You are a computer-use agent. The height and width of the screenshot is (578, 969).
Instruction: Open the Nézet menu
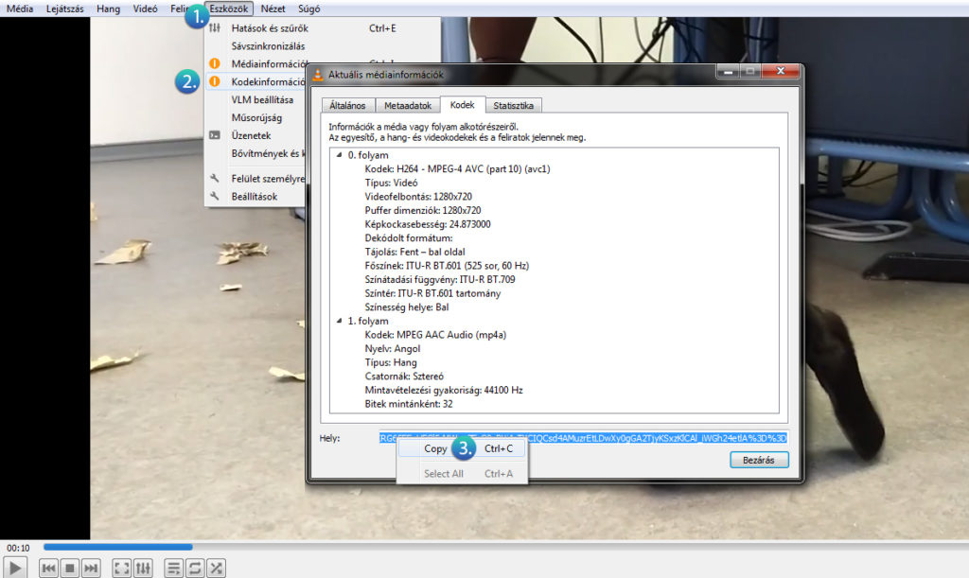[x=273, y=9]
